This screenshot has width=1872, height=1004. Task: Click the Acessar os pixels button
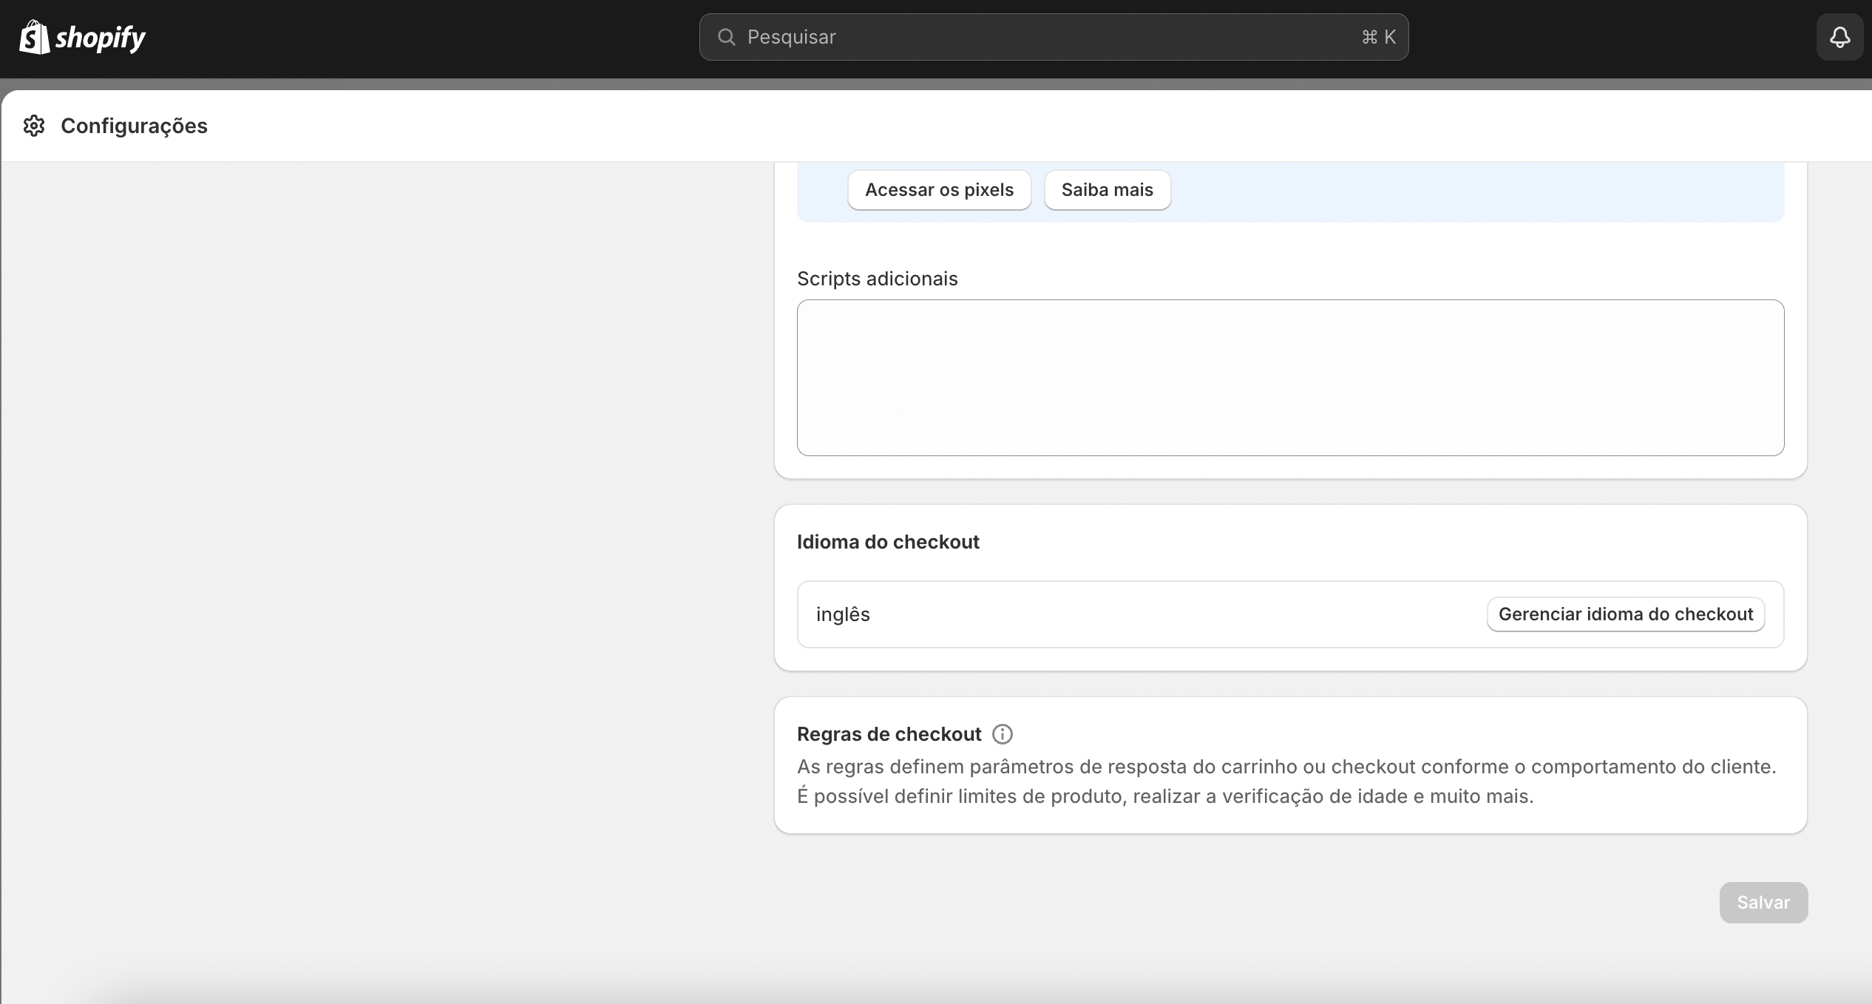[939, 190]
